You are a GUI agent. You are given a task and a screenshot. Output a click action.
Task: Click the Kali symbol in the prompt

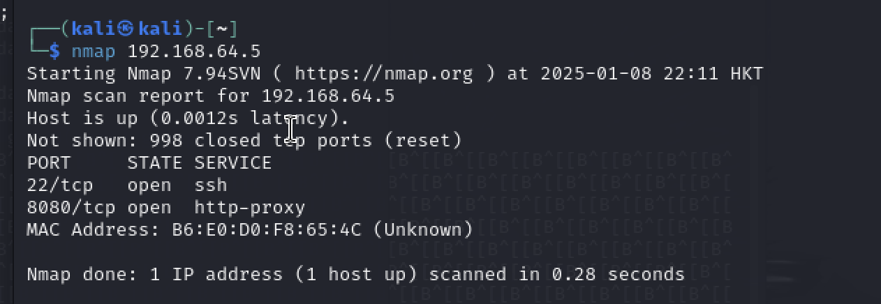pos(126,29)
